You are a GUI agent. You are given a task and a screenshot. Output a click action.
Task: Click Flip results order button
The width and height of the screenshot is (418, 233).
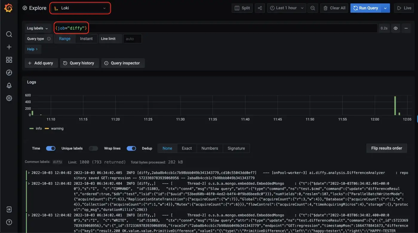[x=387, y=148]
